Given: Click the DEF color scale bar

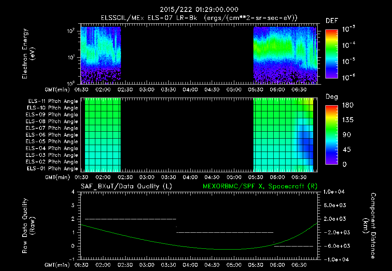Looking at the screenshot, I should click(332, 54).
